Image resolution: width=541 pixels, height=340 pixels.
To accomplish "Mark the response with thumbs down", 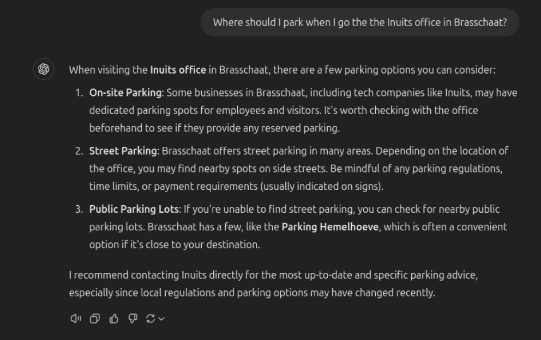I will (133, 319).
